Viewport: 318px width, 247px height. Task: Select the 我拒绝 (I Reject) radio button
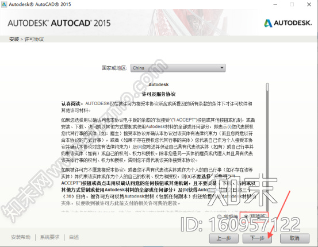pos(220,217)
